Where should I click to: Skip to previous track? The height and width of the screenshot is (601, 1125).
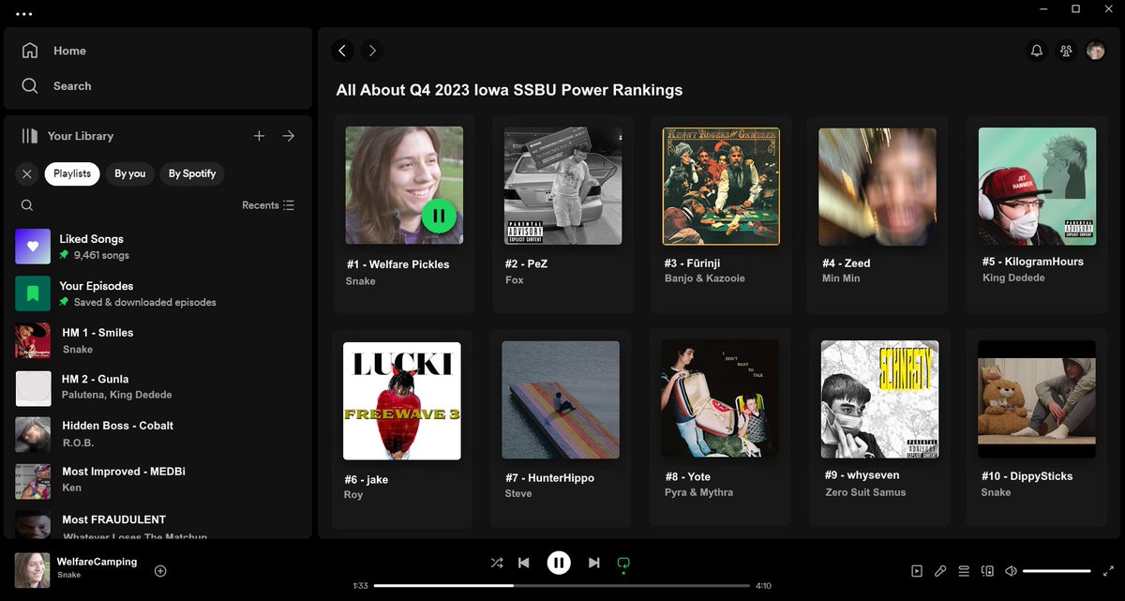tap(524, 563)
